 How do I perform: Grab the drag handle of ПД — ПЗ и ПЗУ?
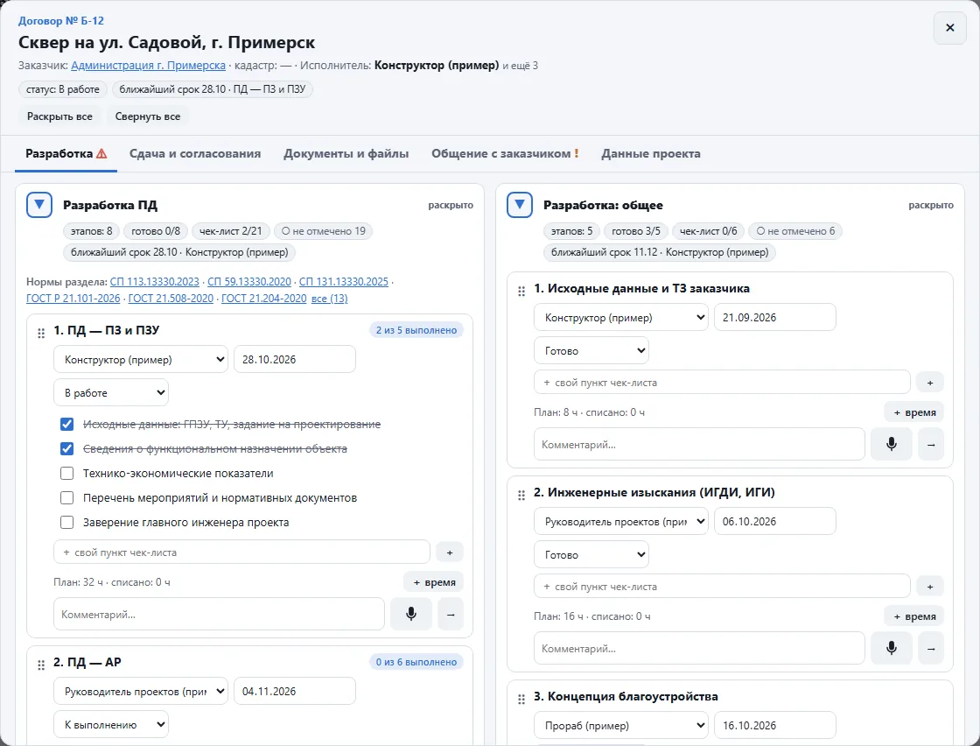tap(41, 333)
